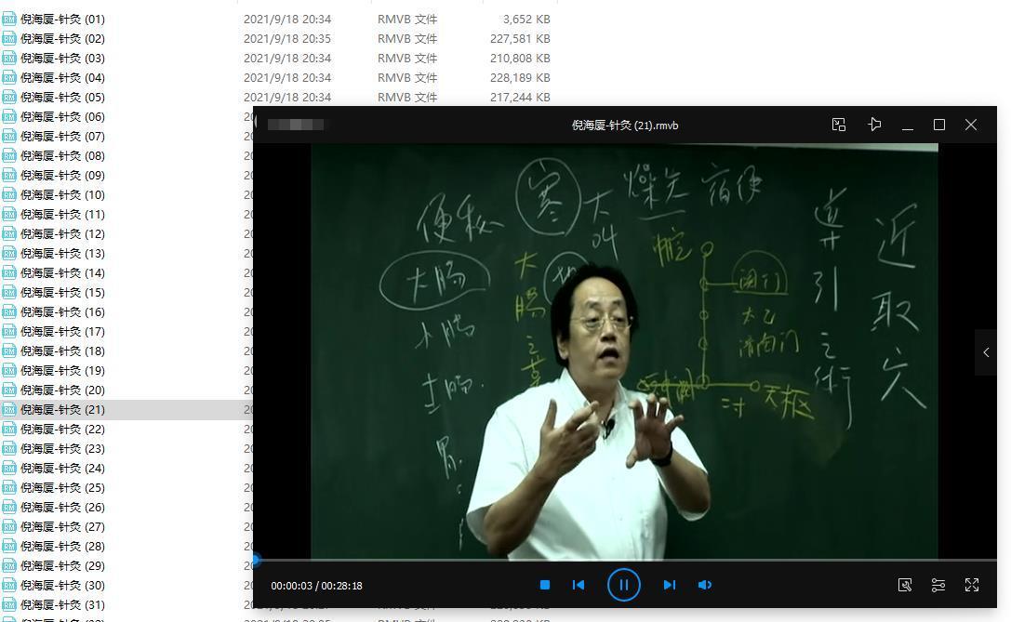Screen dimensions: 1011x622
Task: Switch to mini player mode
Action: pos(839,125)
